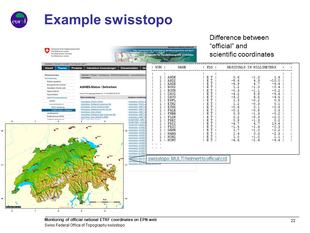
Task: Click the 'Wo finde ich was?' link
Action: pyautogui.click(x=78, y=64)
